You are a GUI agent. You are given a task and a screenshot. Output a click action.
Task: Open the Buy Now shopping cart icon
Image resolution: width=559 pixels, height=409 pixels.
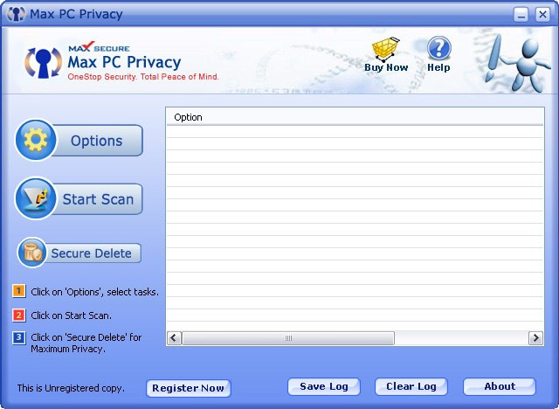click(x=385, y=49)
